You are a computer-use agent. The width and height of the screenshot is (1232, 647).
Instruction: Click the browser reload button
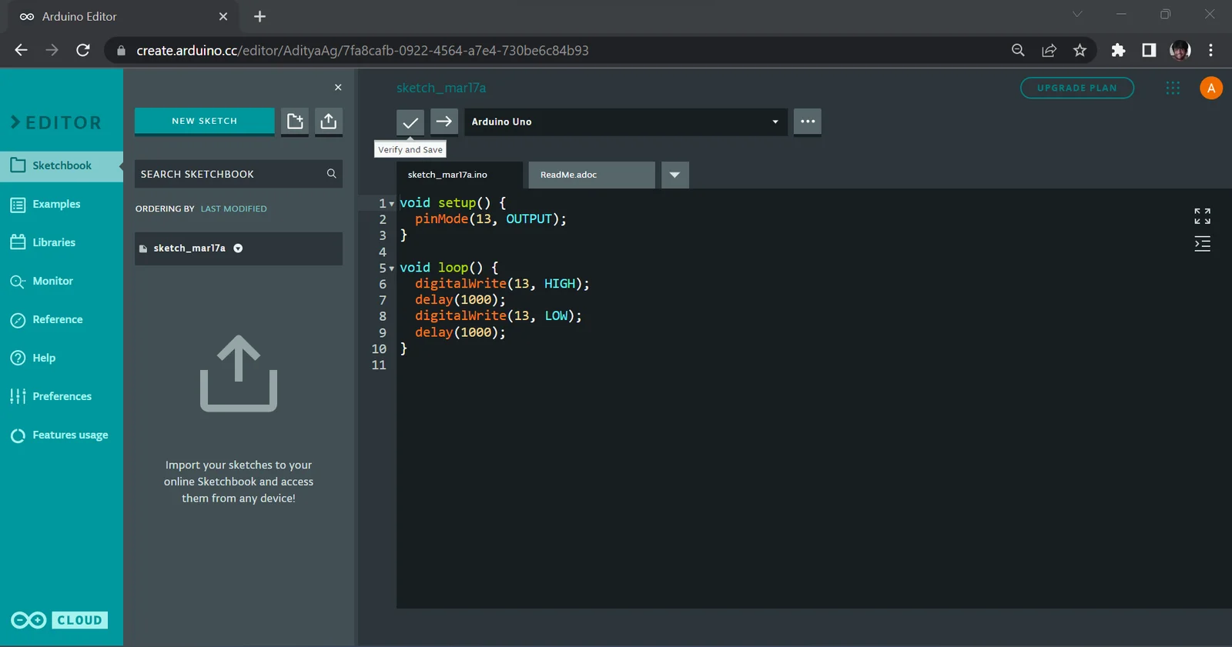pyautogui.click(x=83, y=50)
